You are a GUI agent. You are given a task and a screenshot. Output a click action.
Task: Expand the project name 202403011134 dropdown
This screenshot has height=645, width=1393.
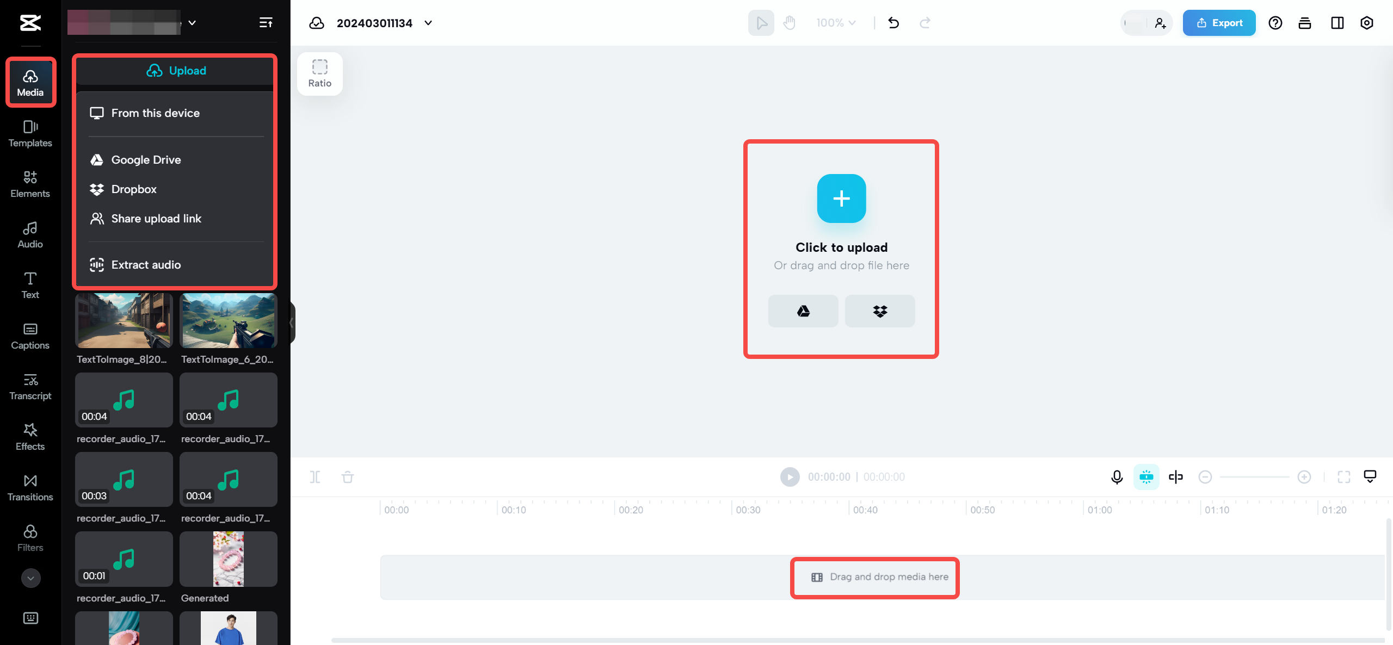tap(428, 23)
